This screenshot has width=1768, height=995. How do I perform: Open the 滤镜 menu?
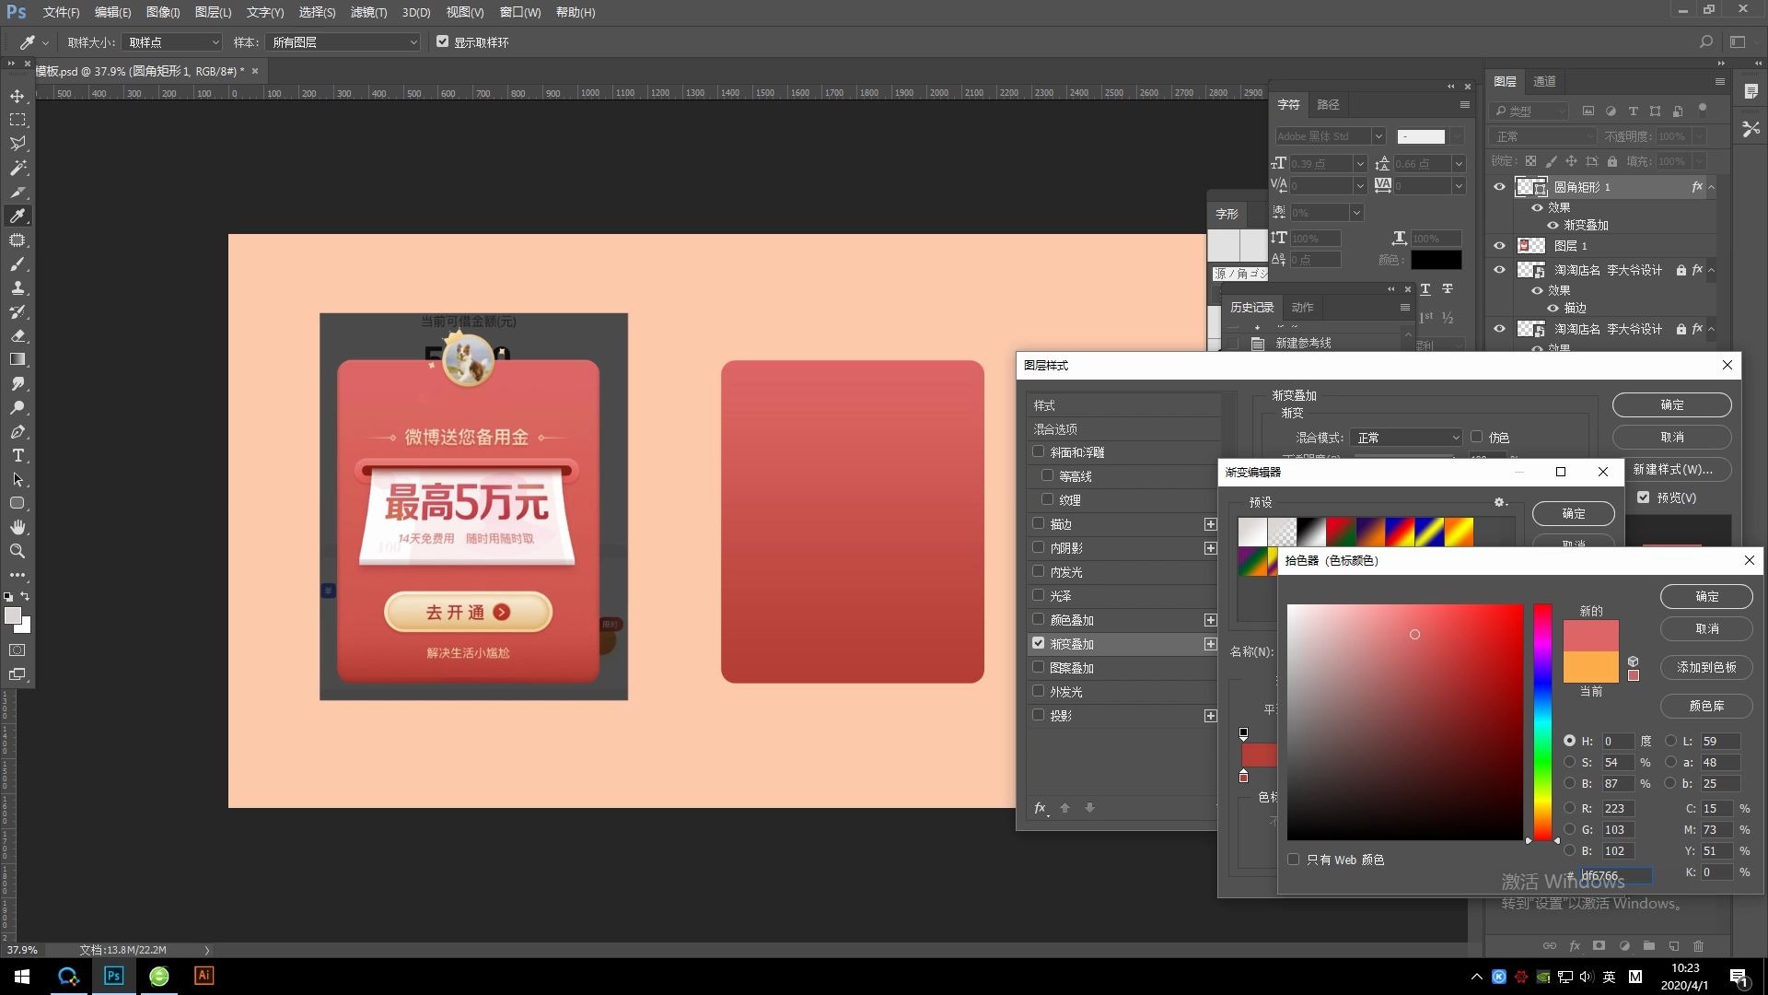click(x=368, y=12)
